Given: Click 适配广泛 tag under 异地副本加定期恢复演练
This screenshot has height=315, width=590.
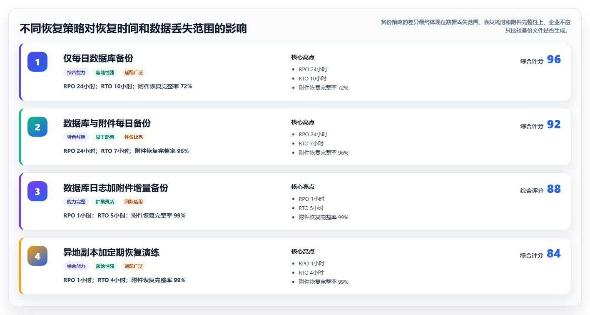Looking at the screenshot, I should (134, 266).
